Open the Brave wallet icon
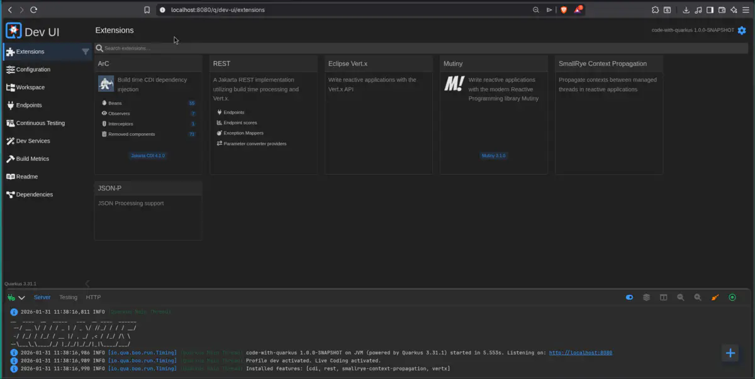Viewport: 755px width, 379px height. (x=722, y=10)
